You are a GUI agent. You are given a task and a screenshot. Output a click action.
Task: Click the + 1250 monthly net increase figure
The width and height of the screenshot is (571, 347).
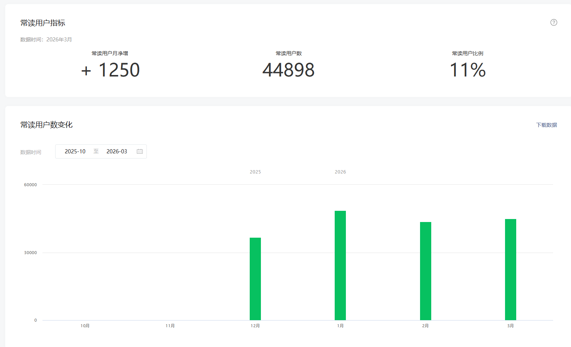(x=110, y=70)
